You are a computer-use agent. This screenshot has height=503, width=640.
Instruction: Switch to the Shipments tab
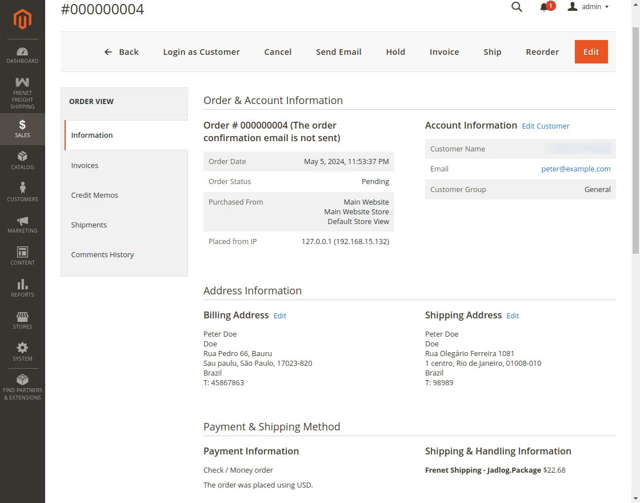coord(89,225)
